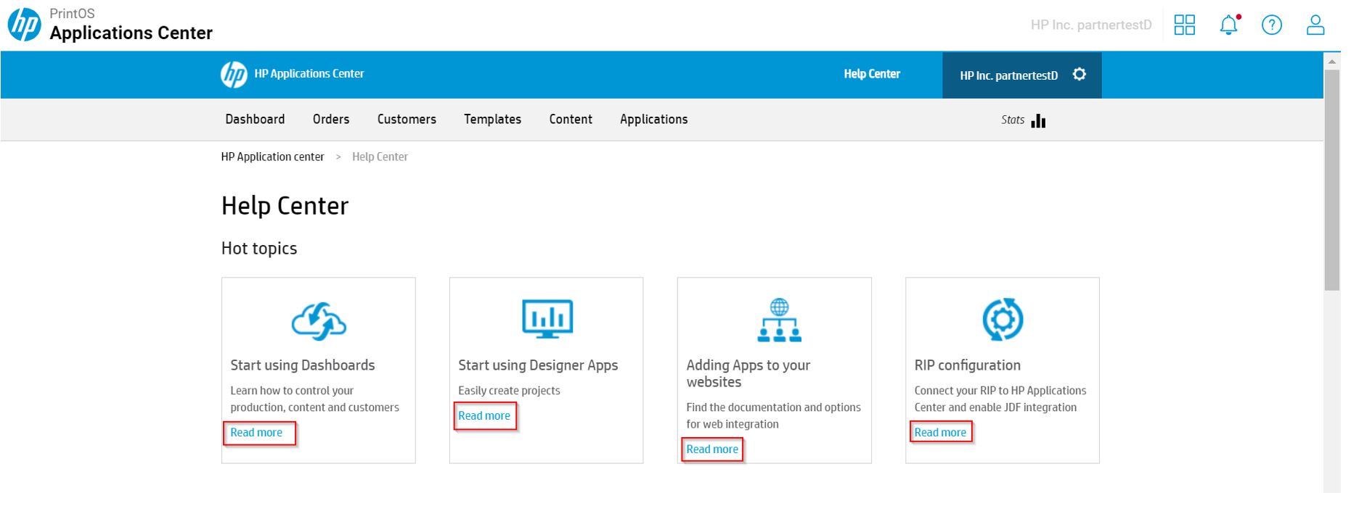Viewport: 1351px width, 506px height.
Task: Read more about Adding Apps to your websites
Action: point(712,449)
